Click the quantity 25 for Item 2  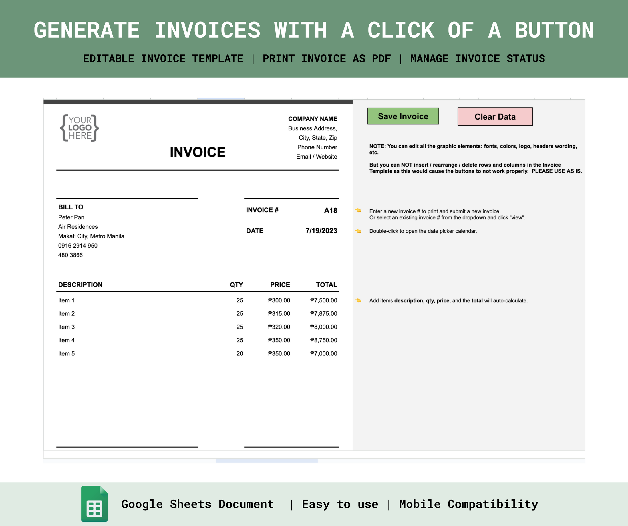coord(239,313)
